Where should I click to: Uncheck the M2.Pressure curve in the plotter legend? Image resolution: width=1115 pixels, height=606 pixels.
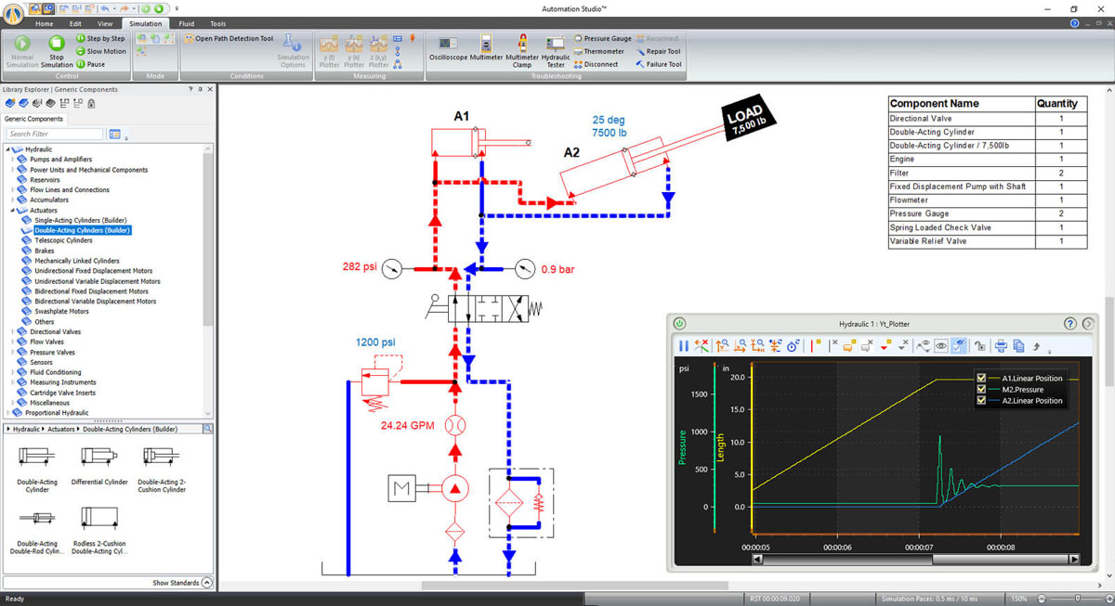[981, 389]
